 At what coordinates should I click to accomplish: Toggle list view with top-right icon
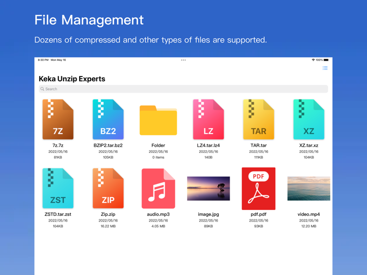pos(325,68)
